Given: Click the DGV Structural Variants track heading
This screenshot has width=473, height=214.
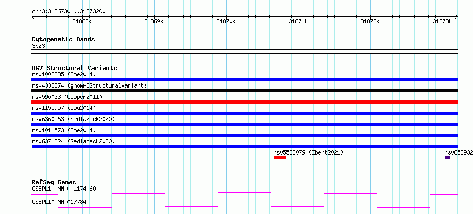Looking at the screenshot, I should point(74,68).
